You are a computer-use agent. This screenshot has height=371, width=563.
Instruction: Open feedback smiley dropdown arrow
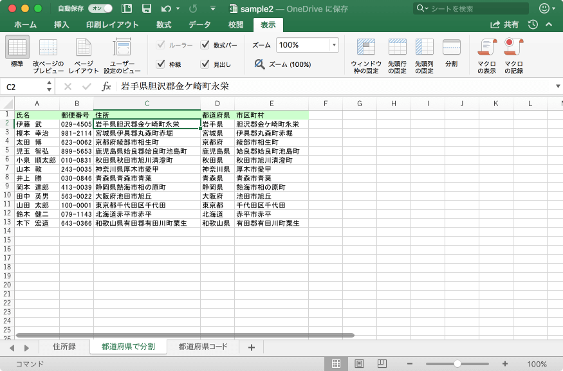(x=553, y=8)
